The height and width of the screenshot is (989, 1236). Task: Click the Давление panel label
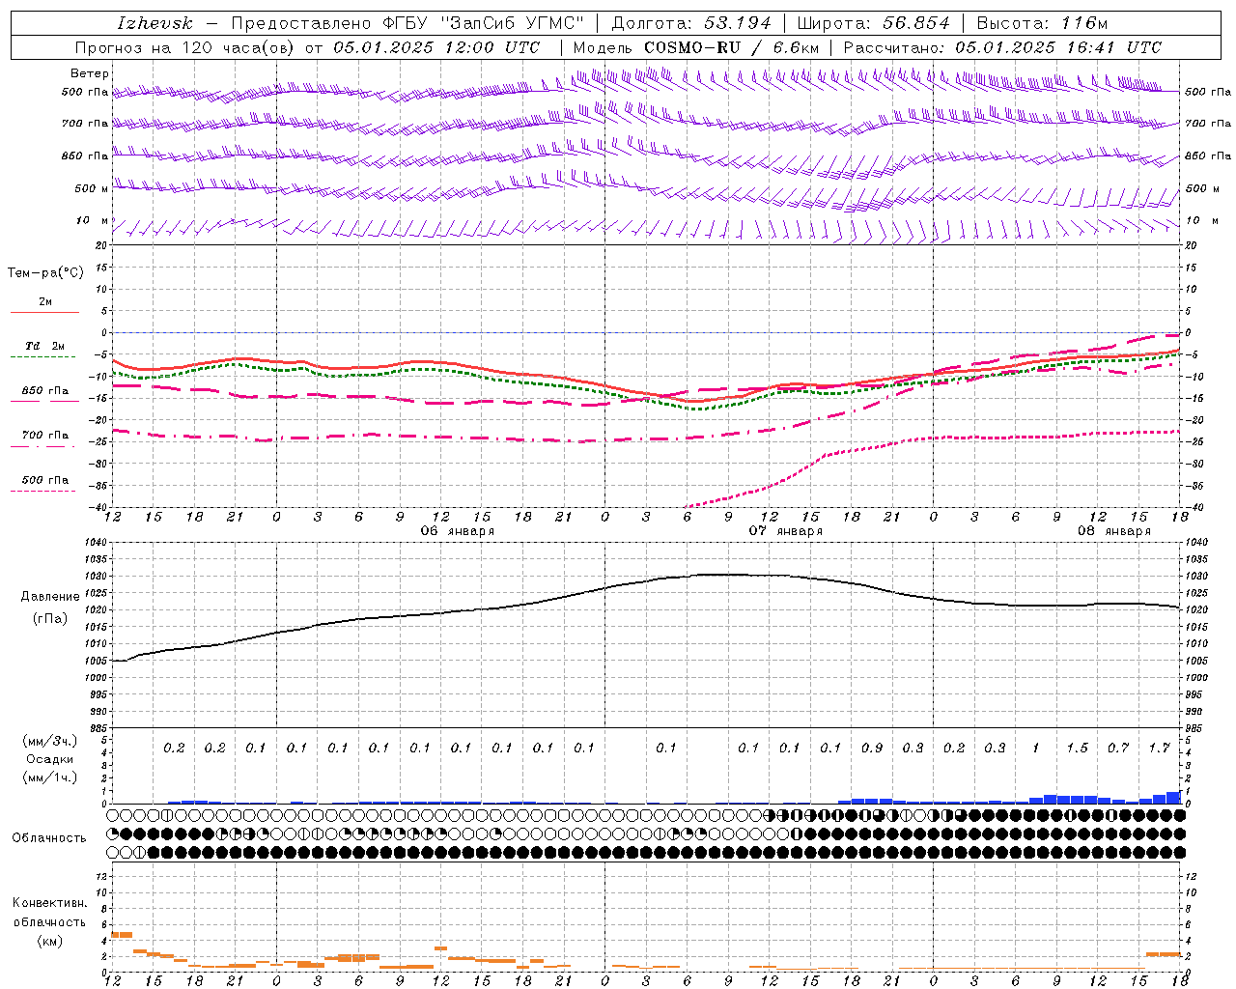click(x=50, y=597)
